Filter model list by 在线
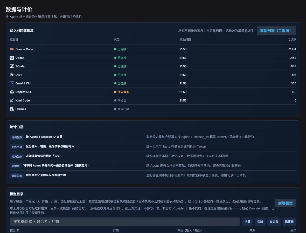The height and width of the screenshot is (233, 306). coord(260,222)
